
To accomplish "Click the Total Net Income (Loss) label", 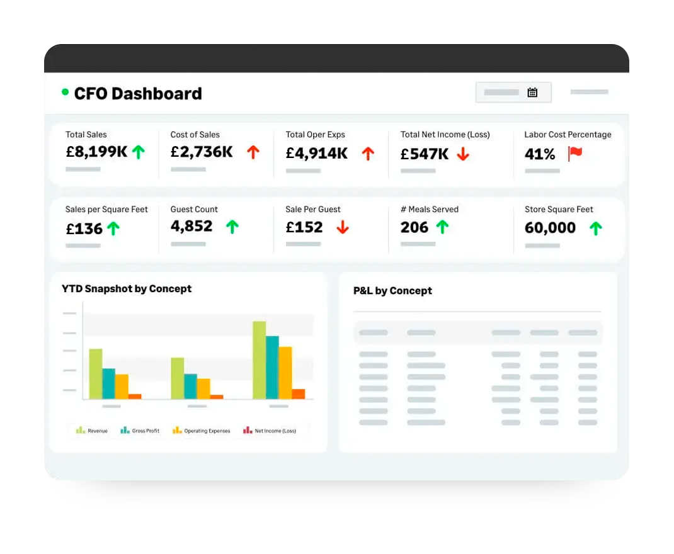I will (445, 135).
